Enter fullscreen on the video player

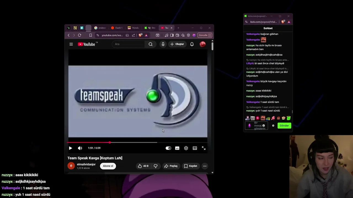[x=204, y=148]
